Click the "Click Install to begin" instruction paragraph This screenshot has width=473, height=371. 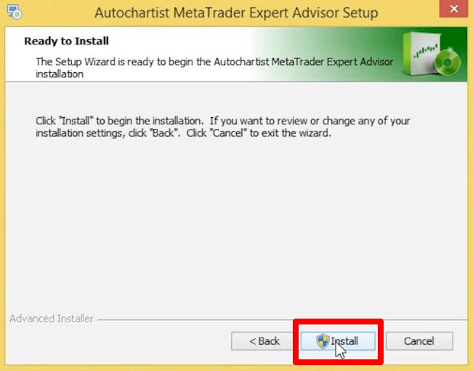tap(222, 127)
